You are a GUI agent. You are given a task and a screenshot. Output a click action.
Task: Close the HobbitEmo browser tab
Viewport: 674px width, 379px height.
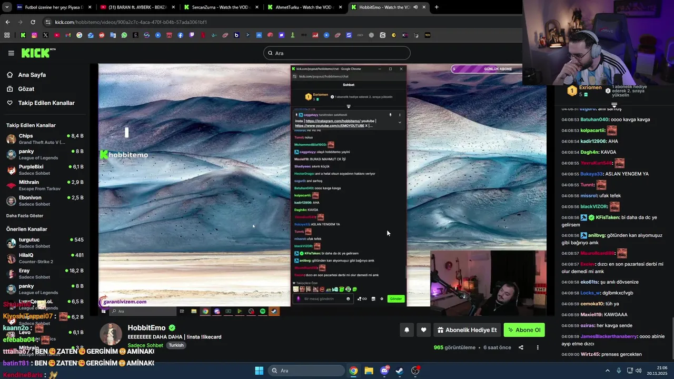(x=424, y=7)
